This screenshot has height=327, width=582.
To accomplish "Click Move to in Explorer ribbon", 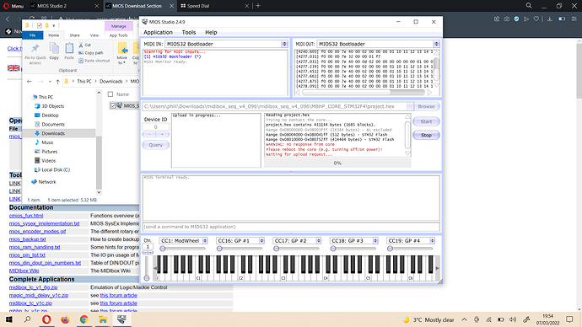I will click(122, 54).
